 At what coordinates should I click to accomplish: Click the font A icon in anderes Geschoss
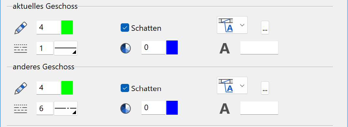pyautogui.click(x=225, y=109)
